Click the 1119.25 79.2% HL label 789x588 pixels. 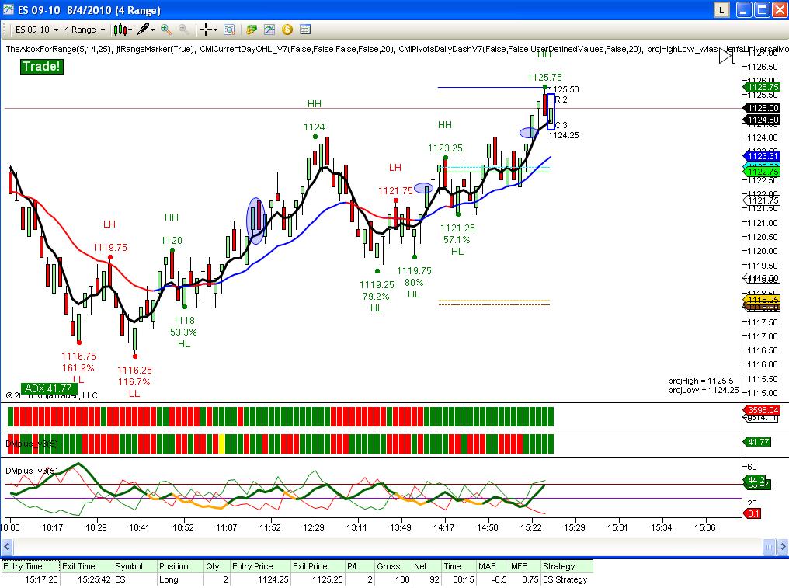[x=377, y=297]
